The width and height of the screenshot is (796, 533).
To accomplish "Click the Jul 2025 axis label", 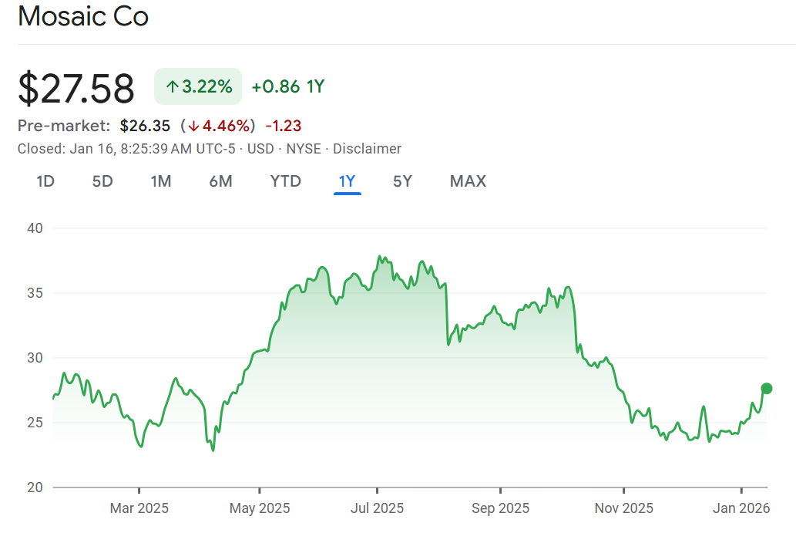I will [x=378, y=508].
